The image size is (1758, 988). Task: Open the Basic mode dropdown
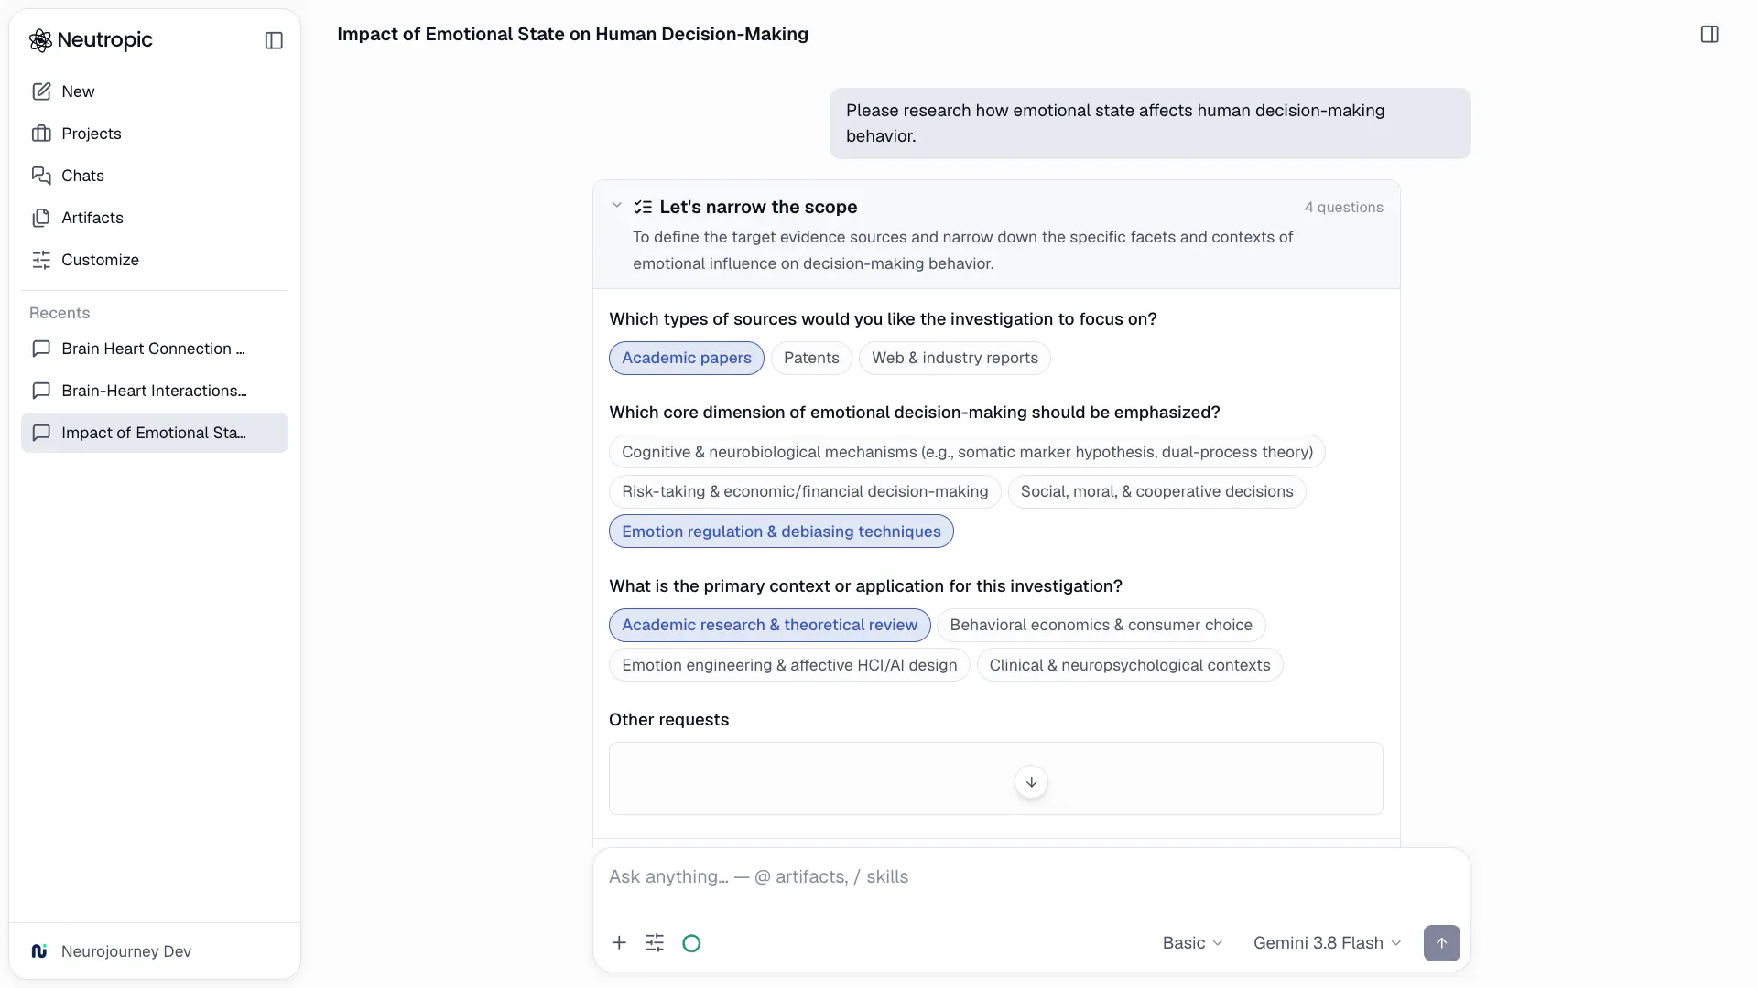[x=1192, y=943]
